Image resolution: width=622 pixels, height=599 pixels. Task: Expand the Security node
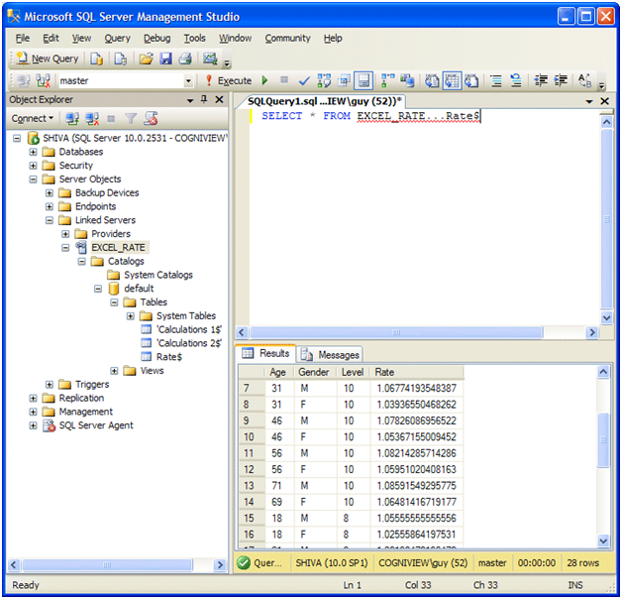pyautogui.click(x=33, y=166)
